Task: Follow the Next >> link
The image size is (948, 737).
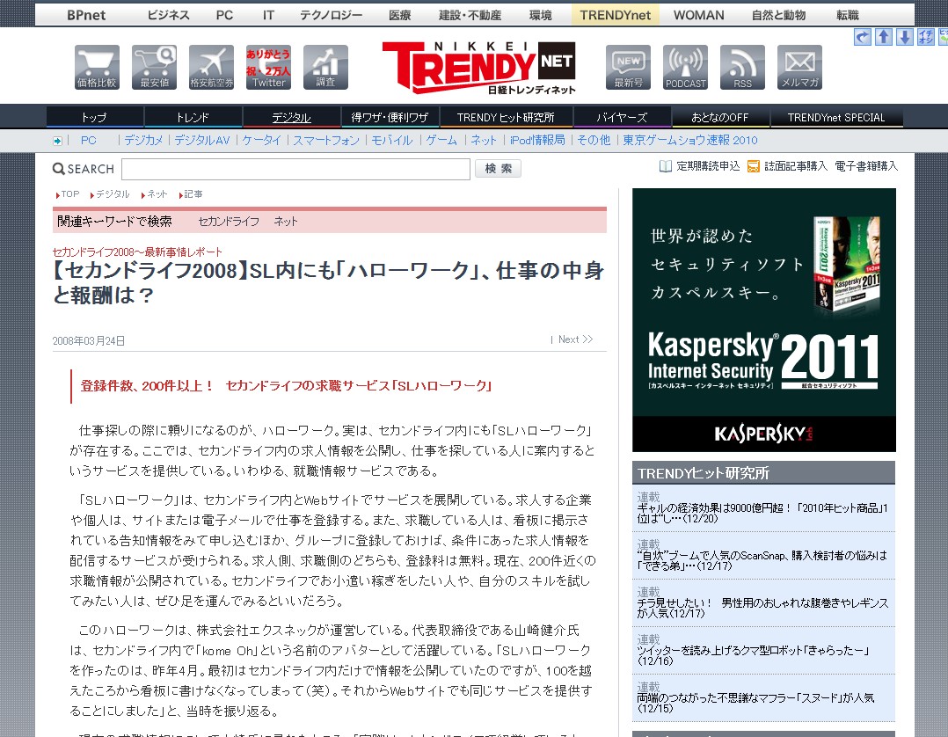Action: pyautogui.click(x=572, y=338)
